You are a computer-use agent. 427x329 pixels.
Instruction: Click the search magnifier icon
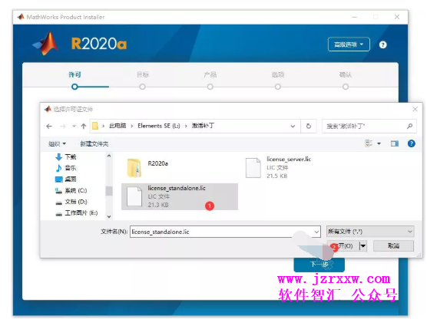[x=409, y=126]
